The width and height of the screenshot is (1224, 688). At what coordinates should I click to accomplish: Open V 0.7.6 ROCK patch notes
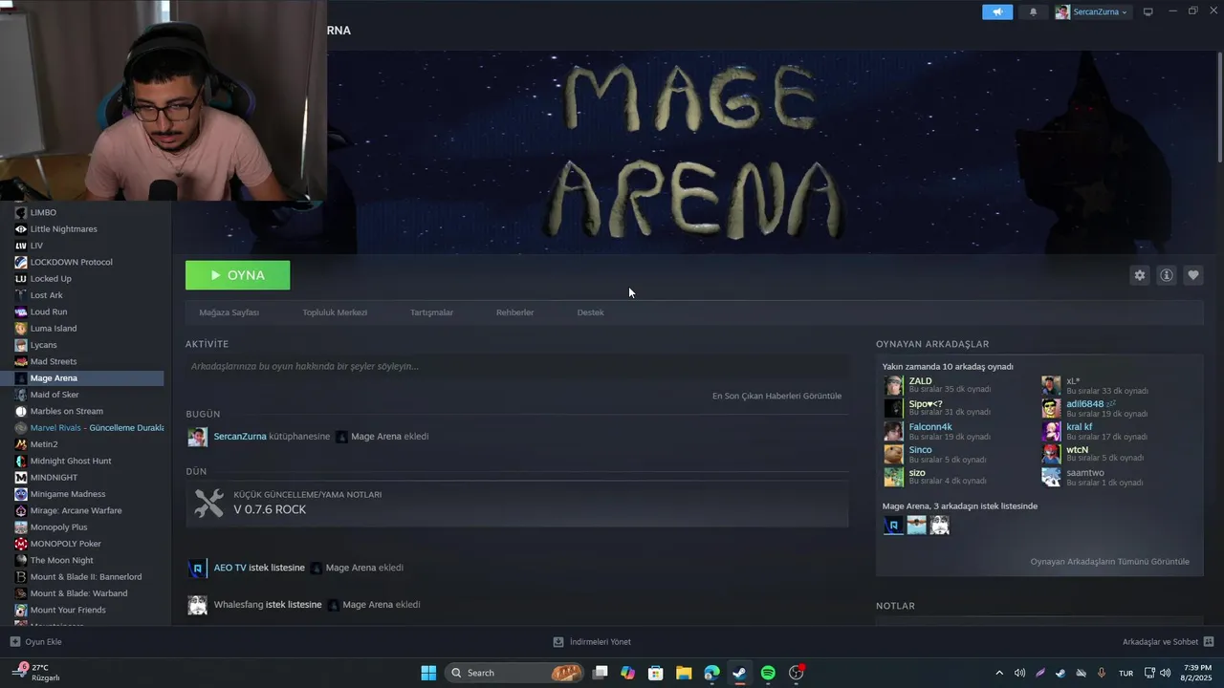click(x=516, y=504)
